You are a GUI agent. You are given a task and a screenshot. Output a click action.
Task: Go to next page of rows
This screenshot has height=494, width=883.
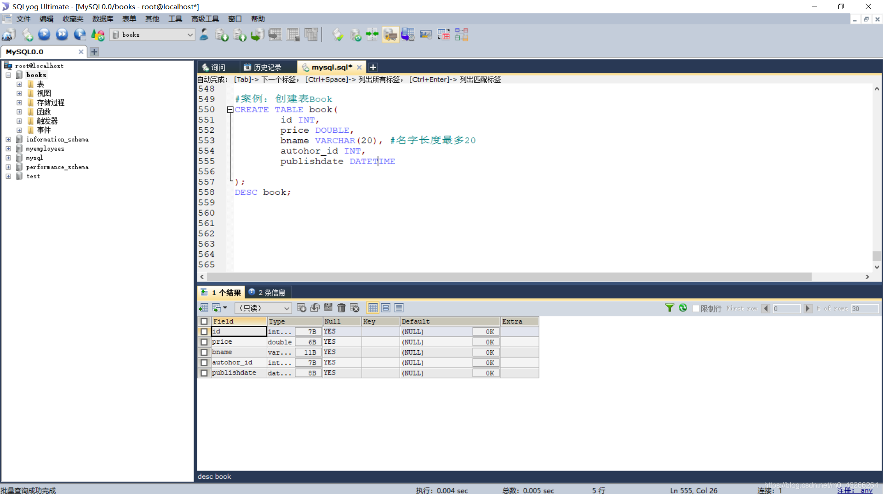(x=807, y=308)
